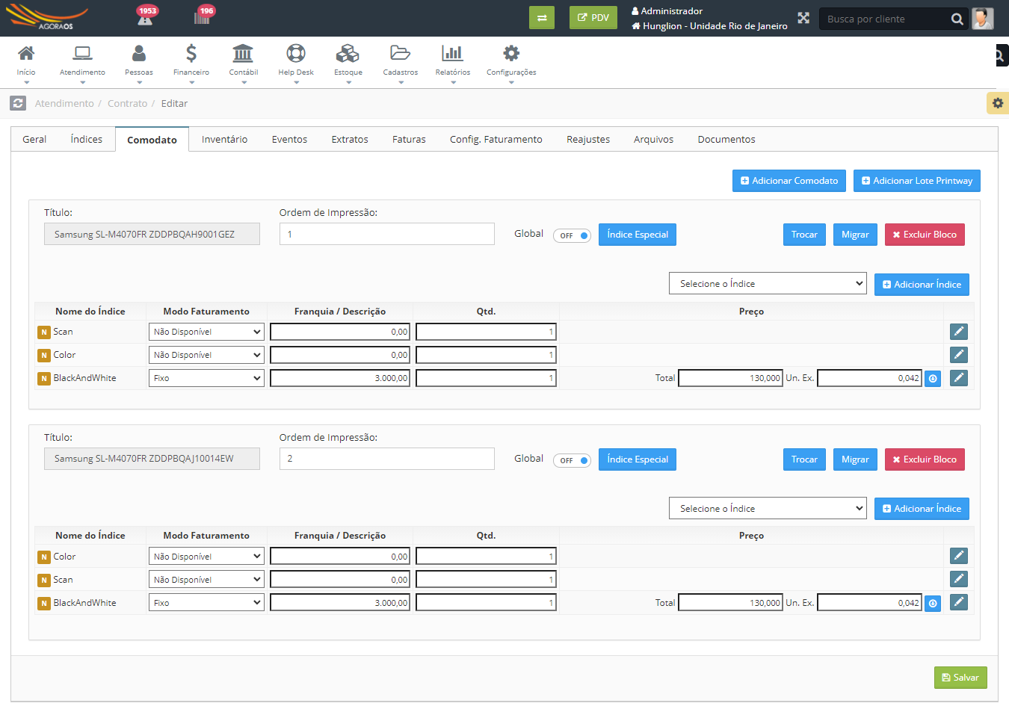The width and height of the screenshot is (1009, 712).
Task: Click the barcode icon with badge 196
Action: pos(203,16)
